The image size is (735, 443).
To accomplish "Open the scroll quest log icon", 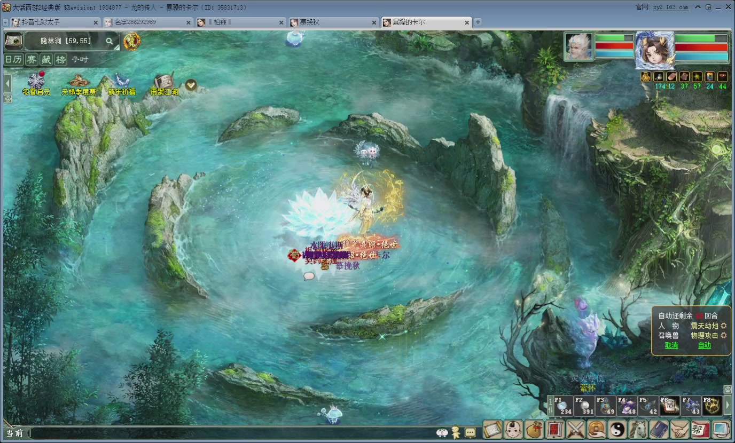I will click(492, 429).
